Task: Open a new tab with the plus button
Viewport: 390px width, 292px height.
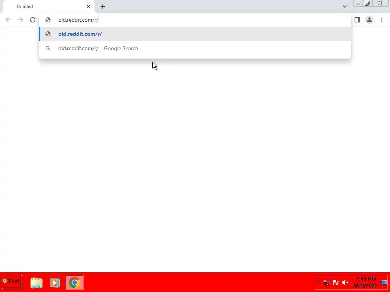Action: tap(103, 6)
